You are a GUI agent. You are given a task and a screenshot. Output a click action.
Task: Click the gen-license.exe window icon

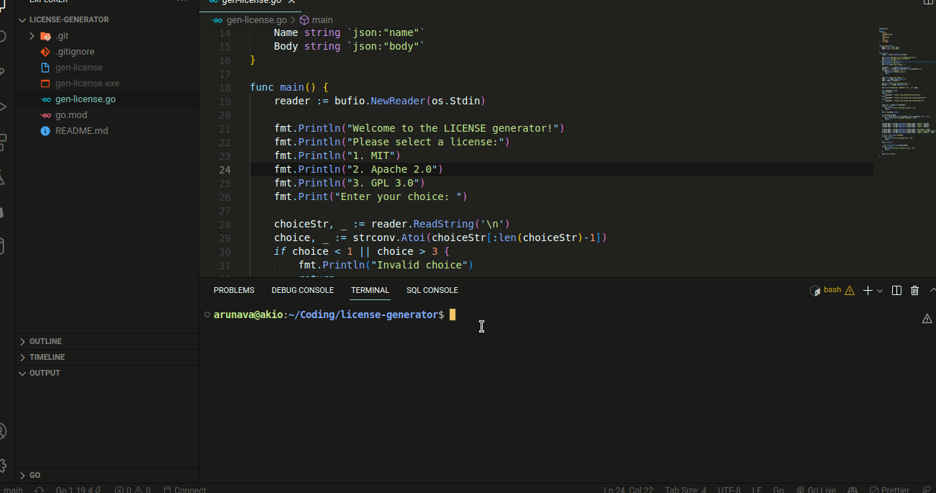coord(45,83)
